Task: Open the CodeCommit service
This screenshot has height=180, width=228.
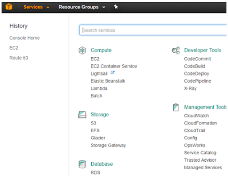Action: (x=197, y=59)
